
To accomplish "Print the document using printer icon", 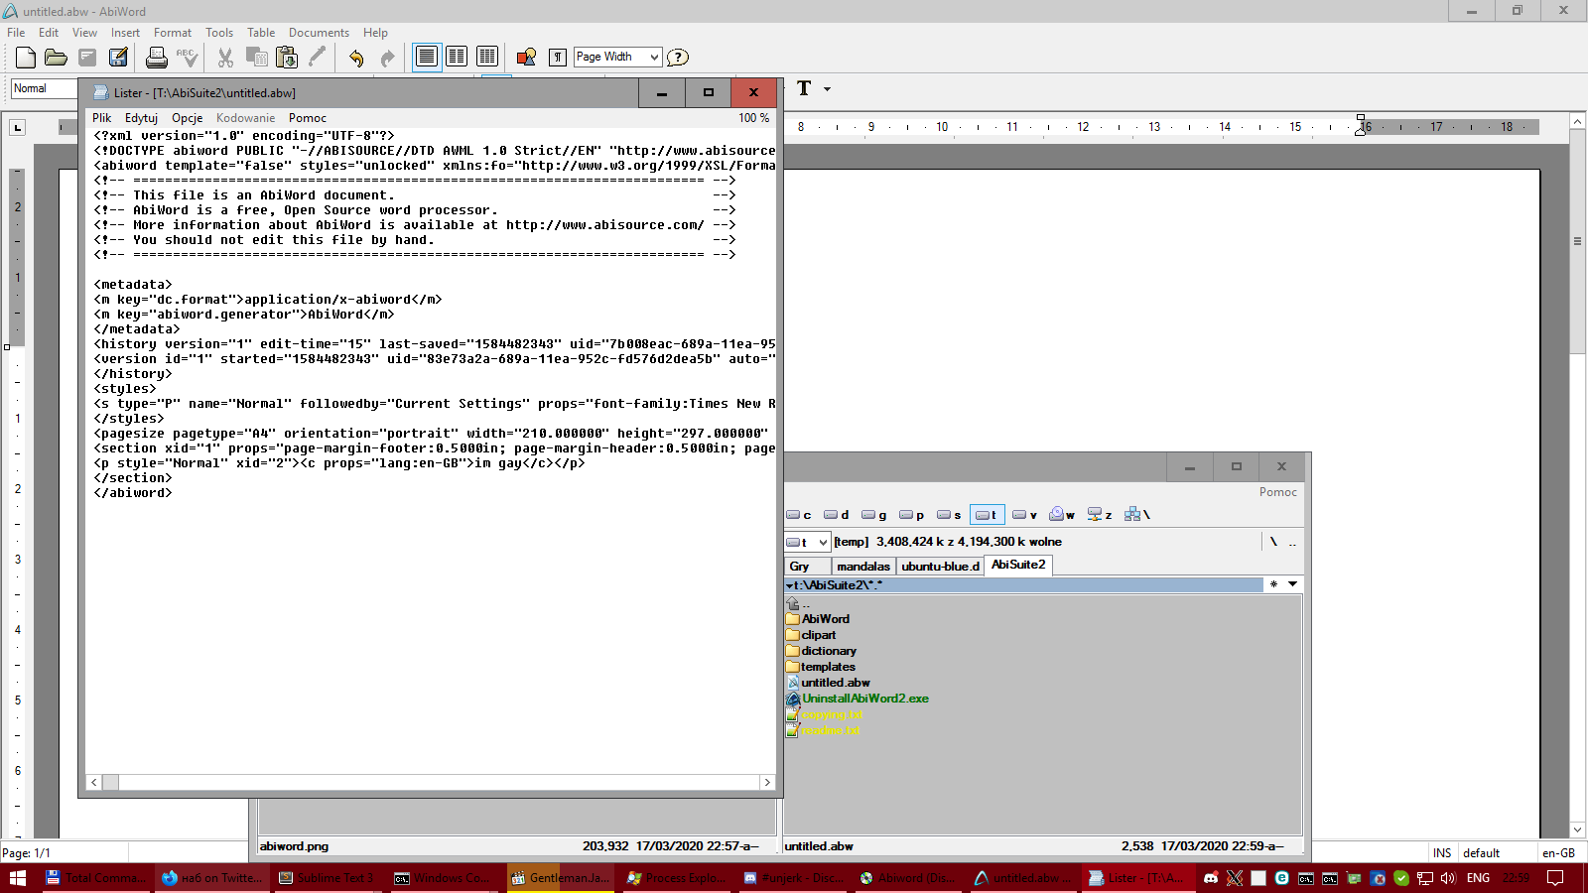I will tap(156, 58).
